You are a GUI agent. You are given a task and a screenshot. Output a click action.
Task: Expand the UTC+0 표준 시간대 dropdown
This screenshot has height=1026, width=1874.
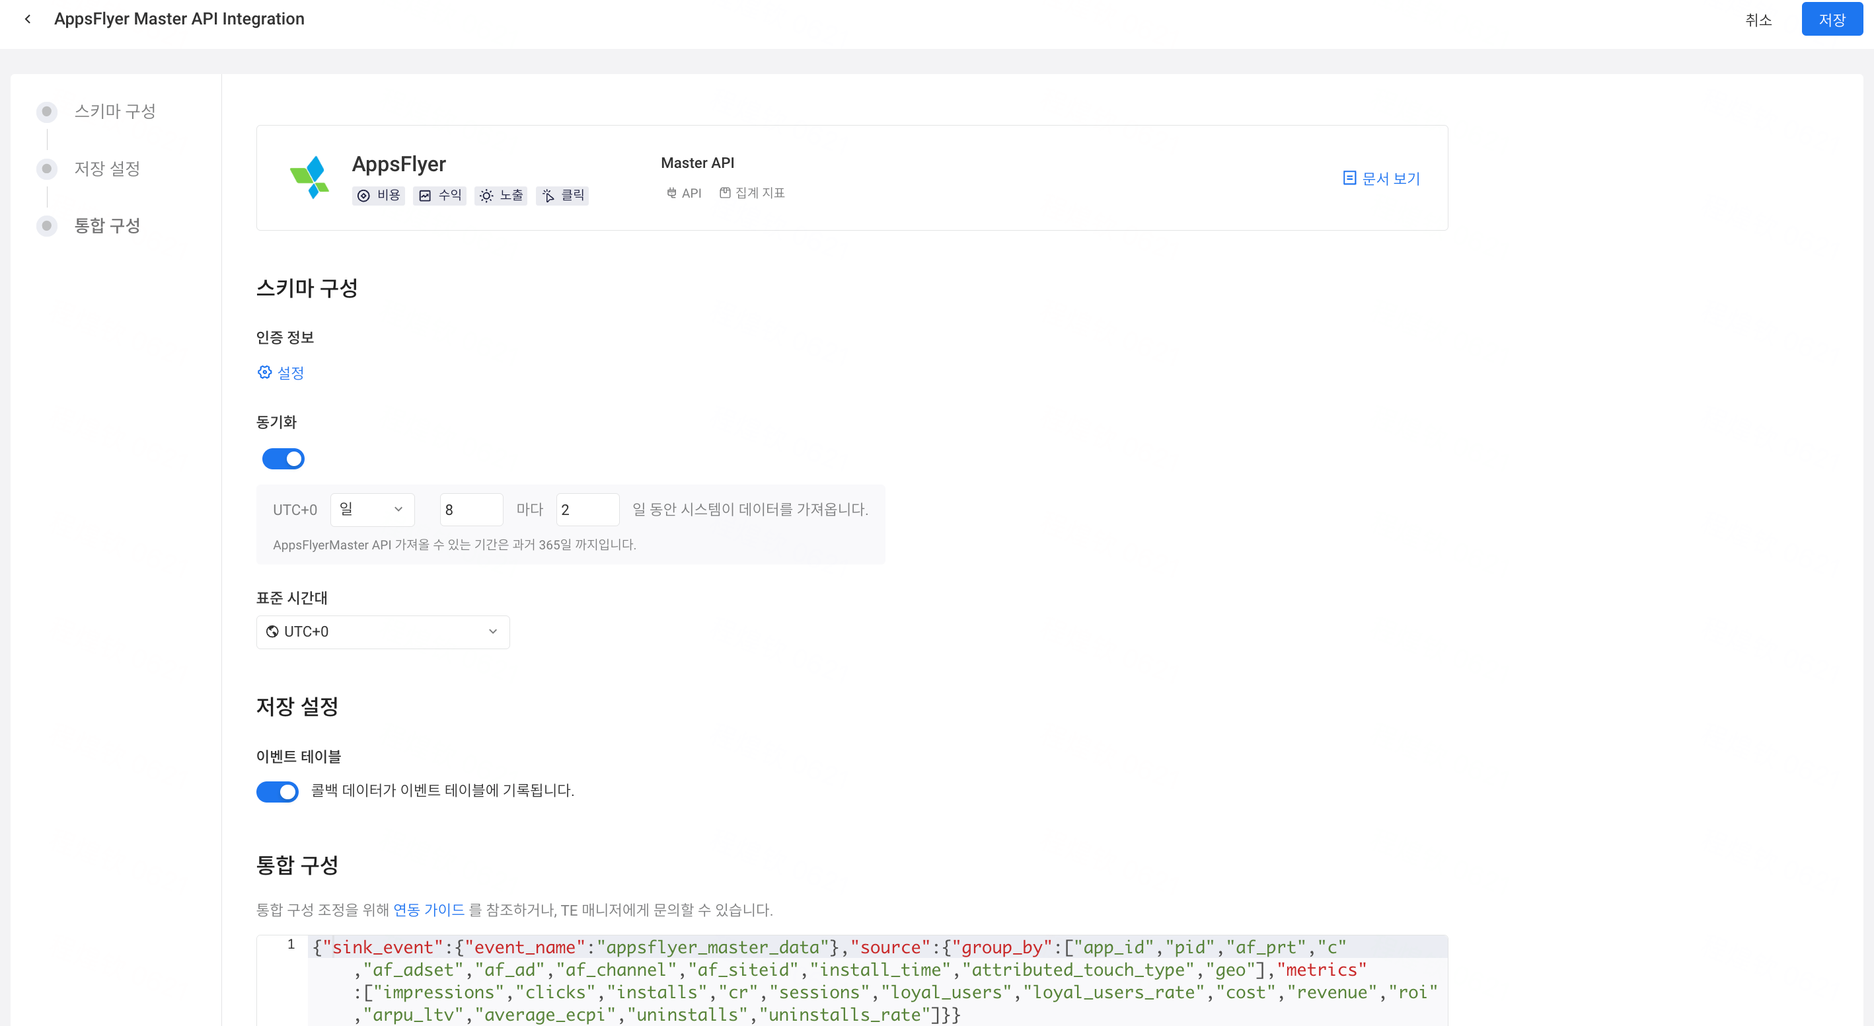383,633
